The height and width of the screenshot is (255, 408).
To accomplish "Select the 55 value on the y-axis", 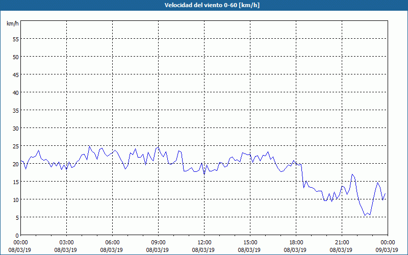I will click(x=16, y=39).
